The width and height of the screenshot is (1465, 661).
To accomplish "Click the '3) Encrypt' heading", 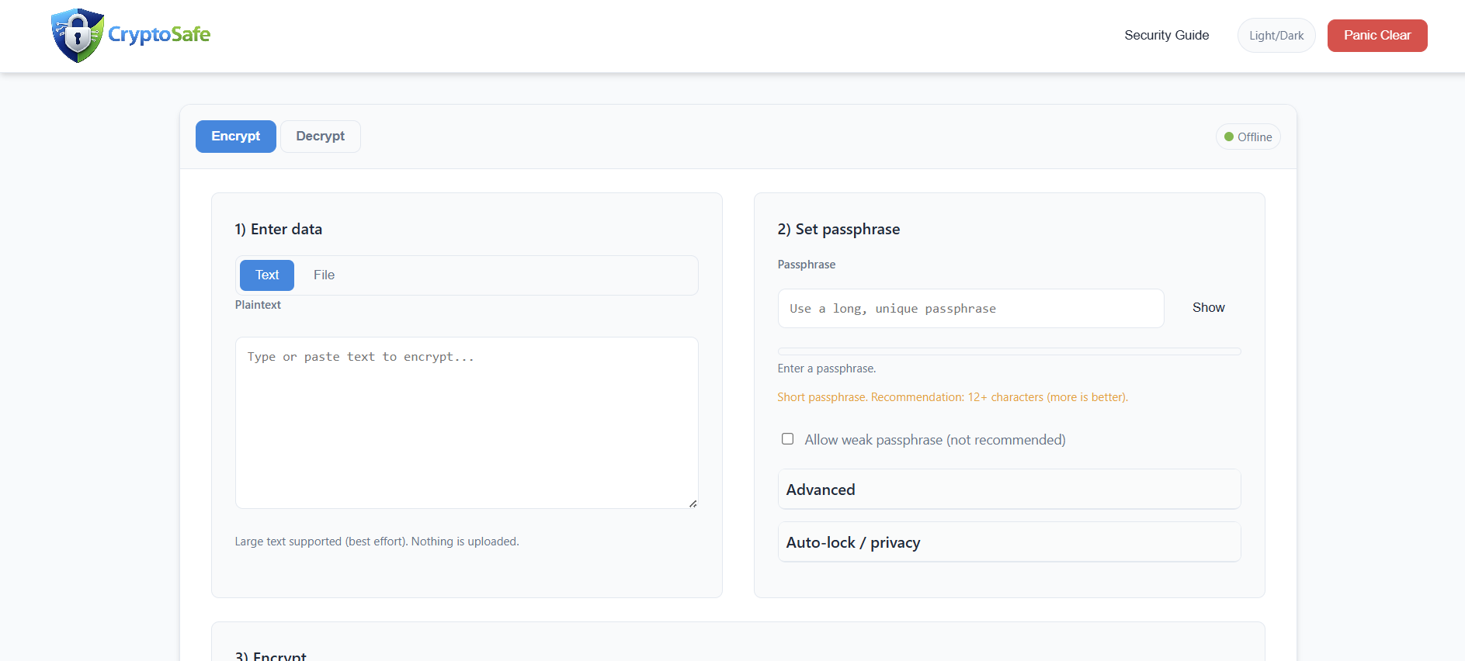I will point(270,656).
